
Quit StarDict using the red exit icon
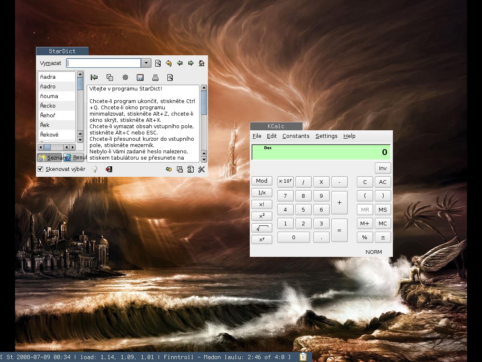(x=109, y=169)
